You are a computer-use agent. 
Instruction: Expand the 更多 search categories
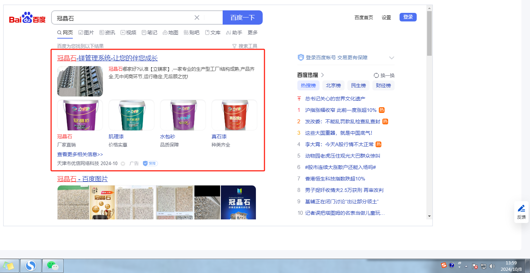[x=253, y=33]
